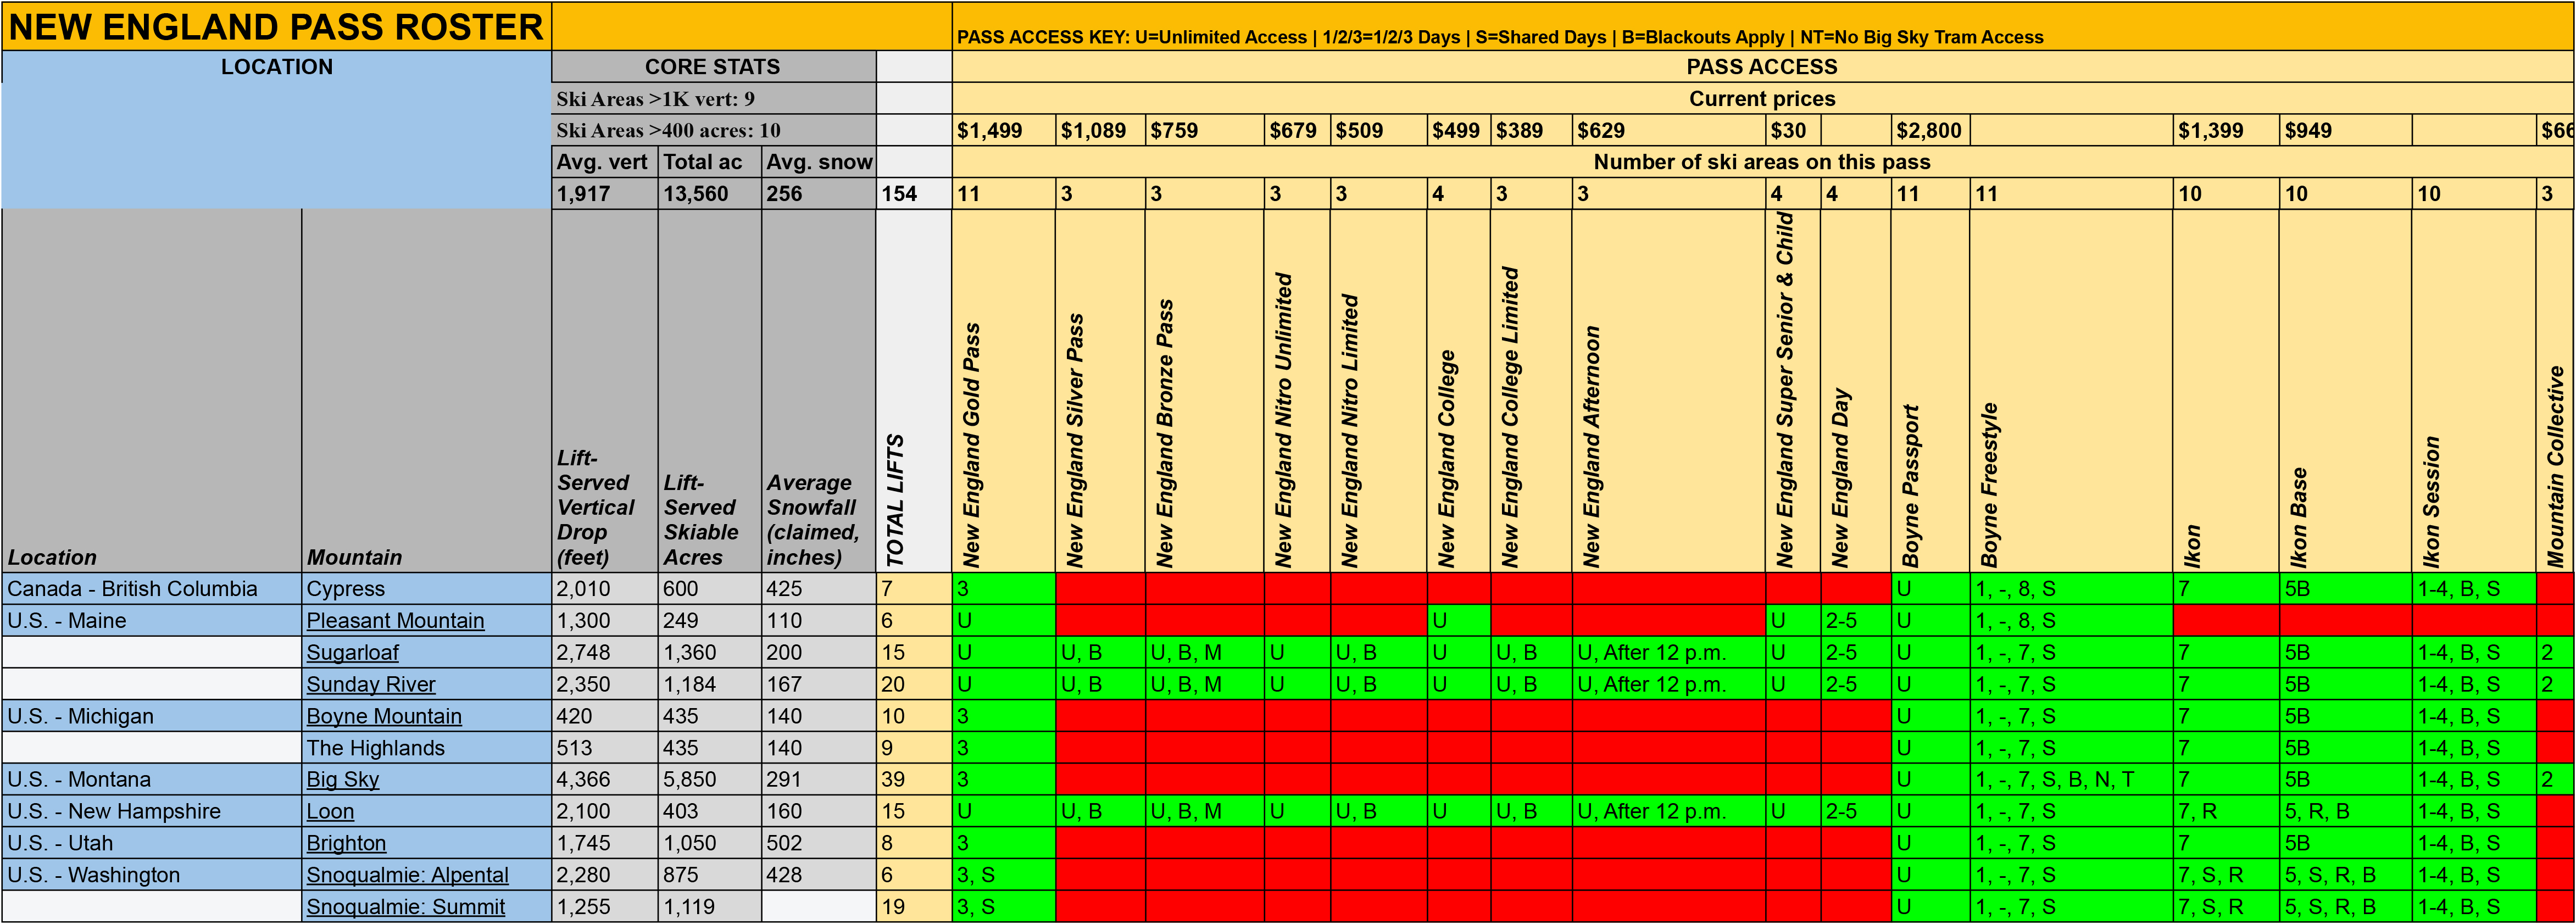This screenshot has height=924, width=2576.
Task: Select the New England Gold Pass header
Action: (972, 445)
